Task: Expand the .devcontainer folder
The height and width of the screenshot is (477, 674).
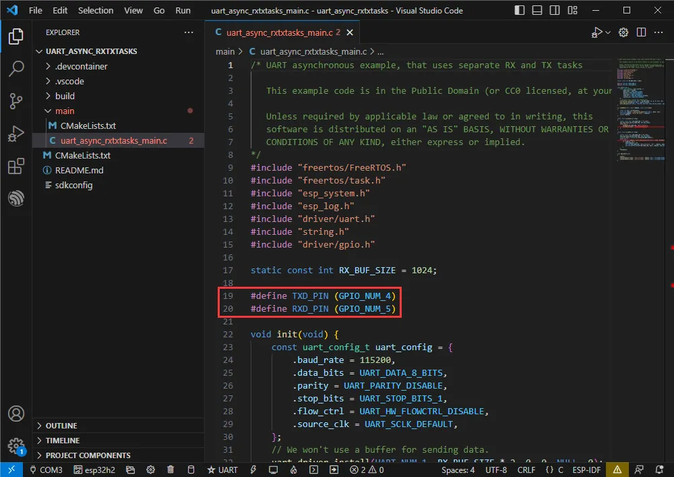Action: pyautogui.click(x=81, y=66)
